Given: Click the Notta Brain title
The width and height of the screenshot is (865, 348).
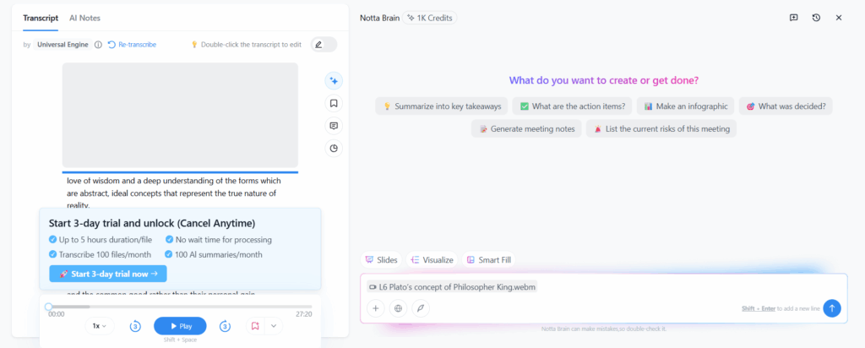Looking at the screenshot, I should 379,19.
